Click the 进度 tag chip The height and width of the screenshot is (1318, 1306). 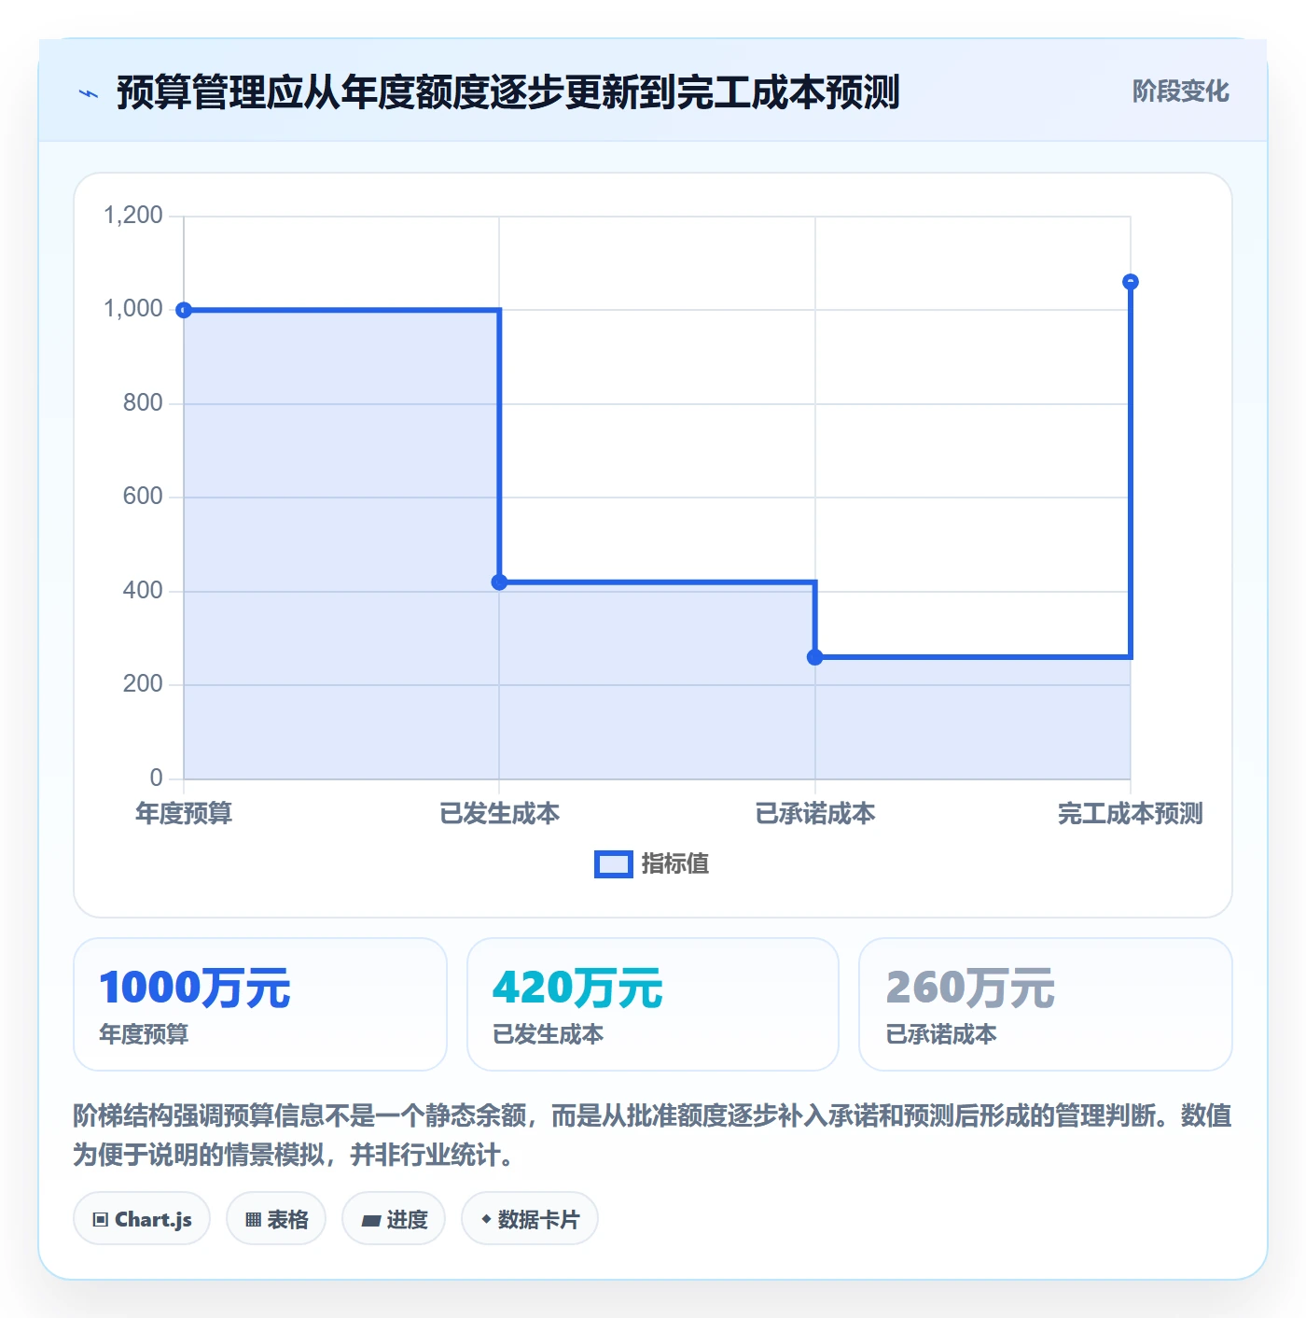[x=394, y=1219]
